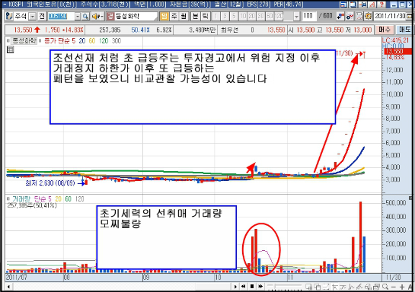Click the grid table icon under the legend
This screenshot has width=415, height=292.
tap(11, 49)
